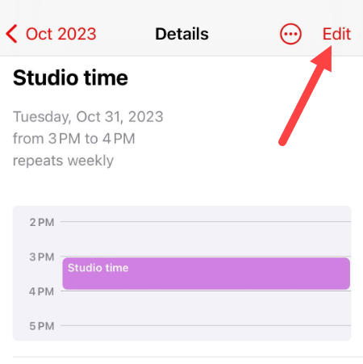
Task: Tap the 4 PM time label
Action: 42,291
